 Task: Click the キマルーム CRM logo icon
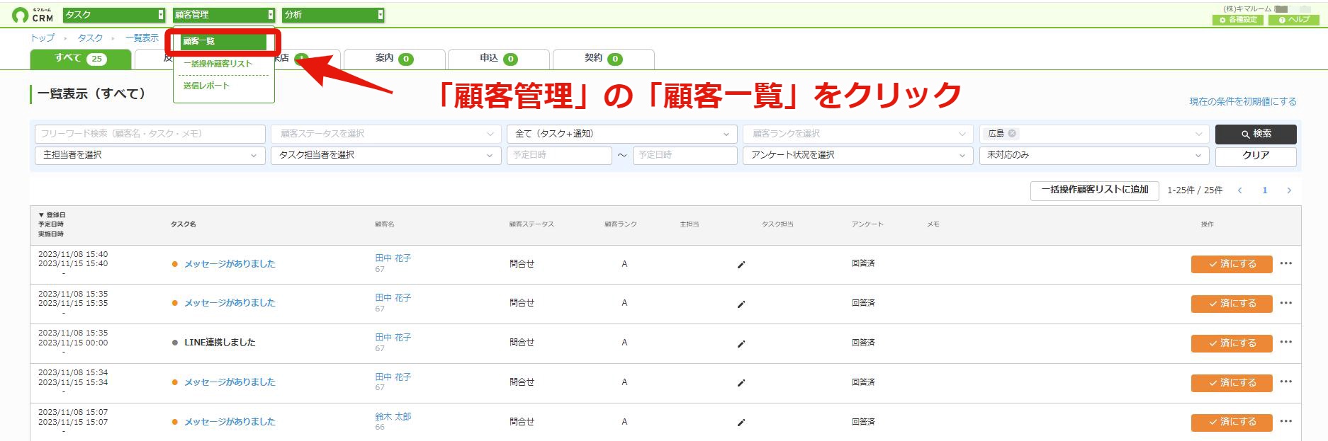[21, 15]
